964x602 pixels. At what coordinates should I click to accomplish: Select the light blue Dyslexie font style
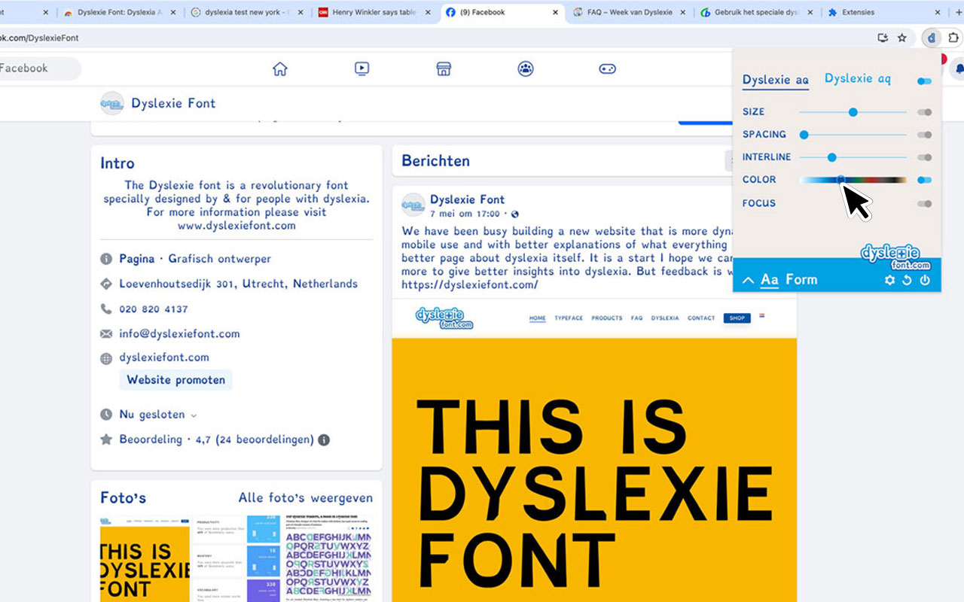point(857,78)
